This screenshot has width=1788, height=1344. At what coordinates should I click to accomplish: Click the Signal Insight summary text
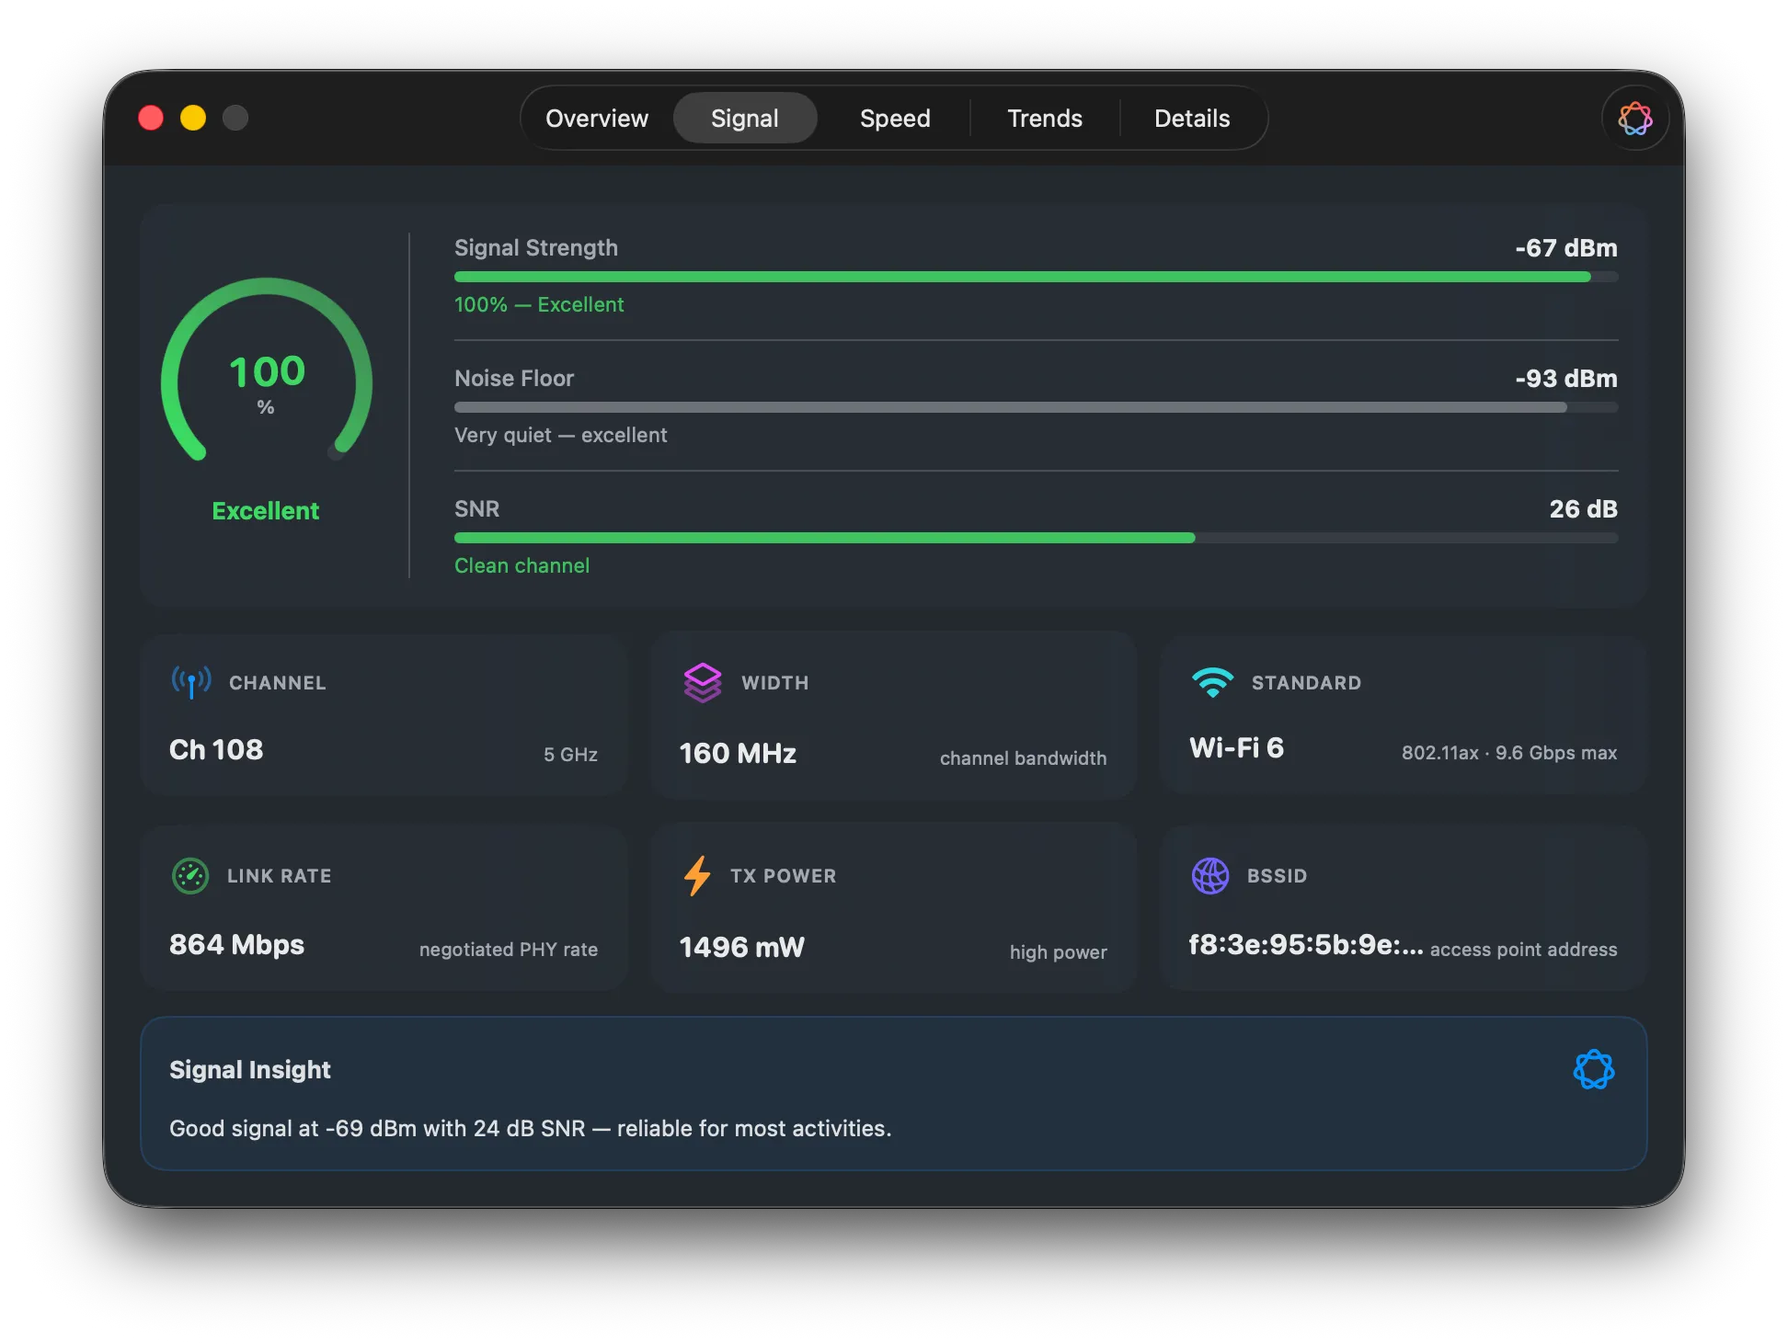(x=530, y=1128)
